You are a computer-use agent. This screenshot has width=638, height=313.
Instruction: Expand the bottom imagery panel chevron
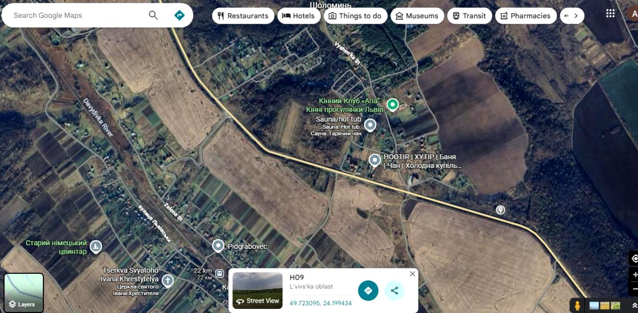(634, 305)
